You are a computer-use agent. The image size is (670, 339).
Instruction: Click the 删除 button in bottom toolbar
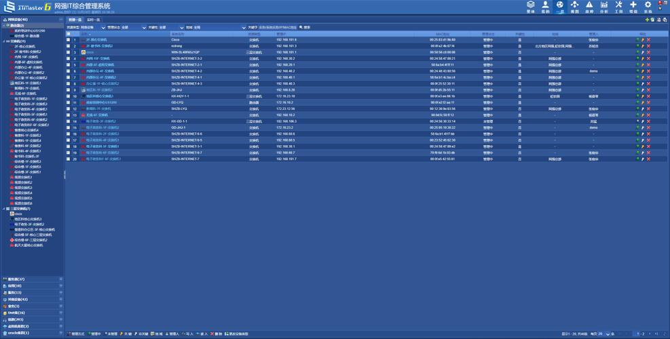pyautogui.click(x=218, y=334)
